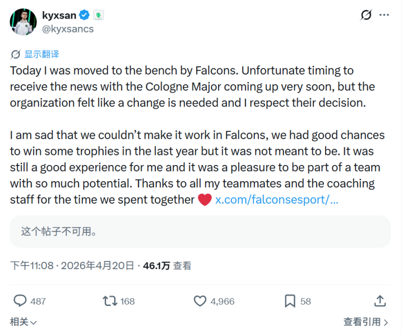403x335 pixels.
Task: Click the red heart emoji in text
Action: 205,200
